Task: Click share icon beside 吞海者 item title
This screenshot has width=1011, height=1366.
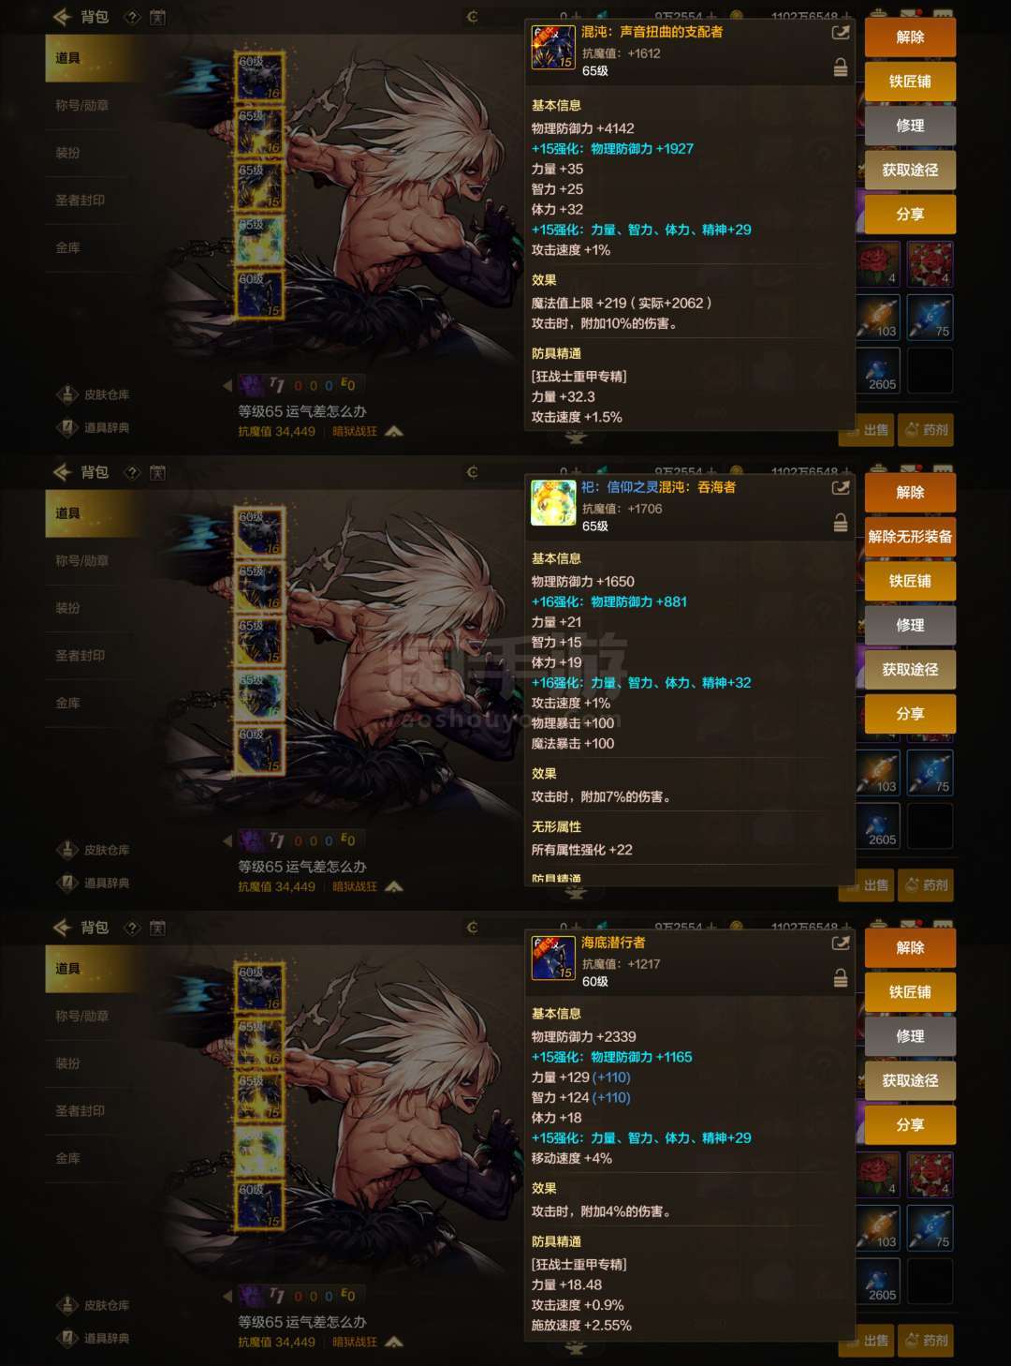Action: tap(841, 488)
